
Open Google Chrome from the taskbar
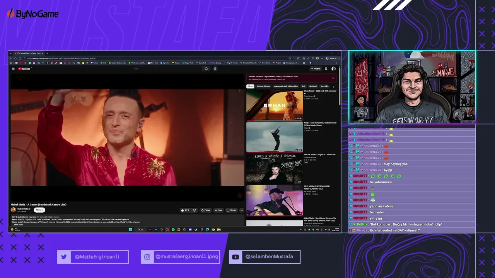pos(213,229)
